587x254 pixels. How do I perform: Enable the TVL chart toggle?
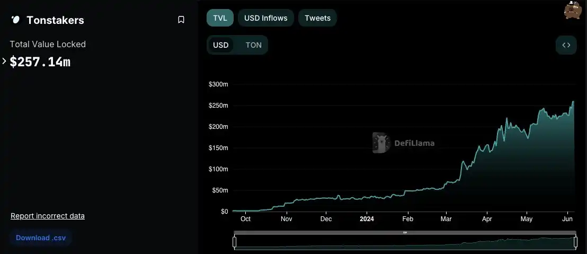(220, 18)
